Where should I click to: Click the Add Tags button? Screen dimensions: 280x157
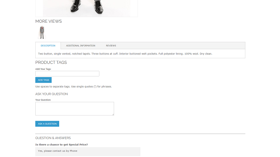pyautogui.click(x=43, y=80)
